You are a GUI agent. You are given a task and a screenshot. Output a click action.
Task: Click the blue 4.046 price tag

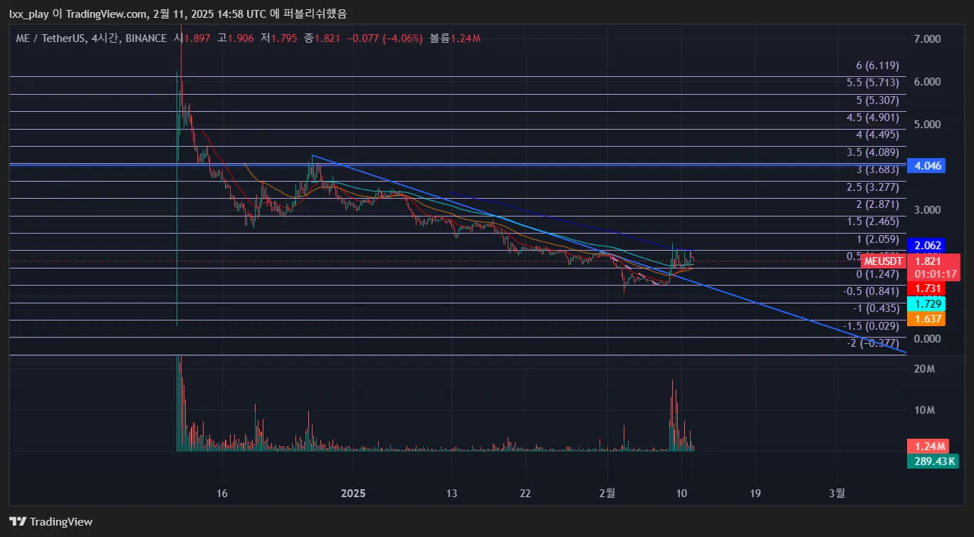(x=927, y=165)
